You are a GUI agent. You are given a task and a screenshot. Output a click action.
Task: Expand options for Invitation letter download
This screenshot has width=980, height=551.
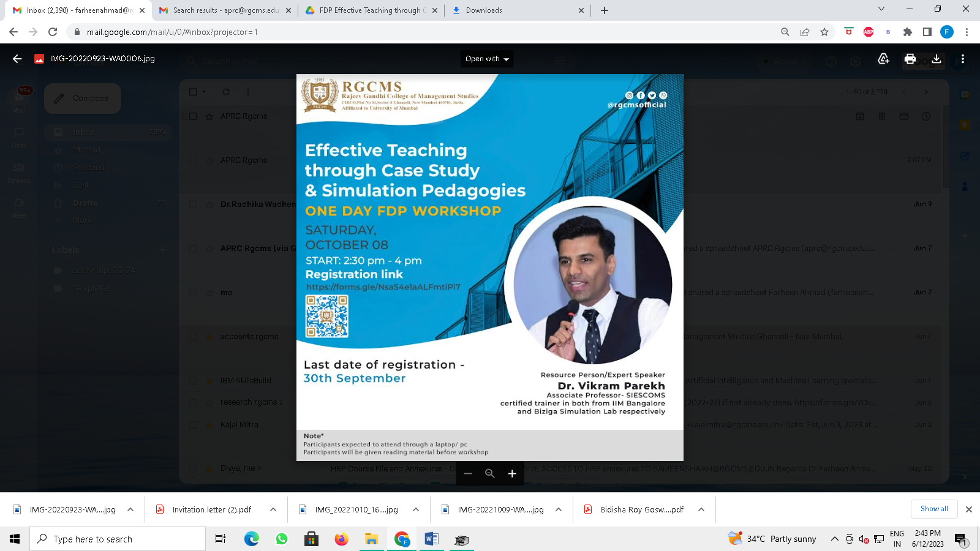click(x=273, y=509)
